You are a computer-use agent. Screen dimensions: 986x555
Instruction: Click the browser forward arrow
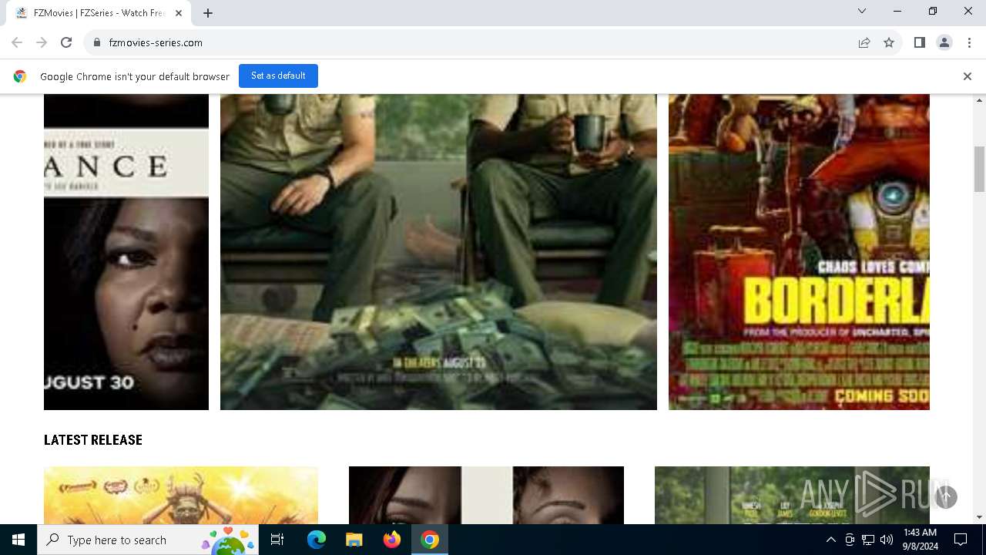(x=42, y=42)
